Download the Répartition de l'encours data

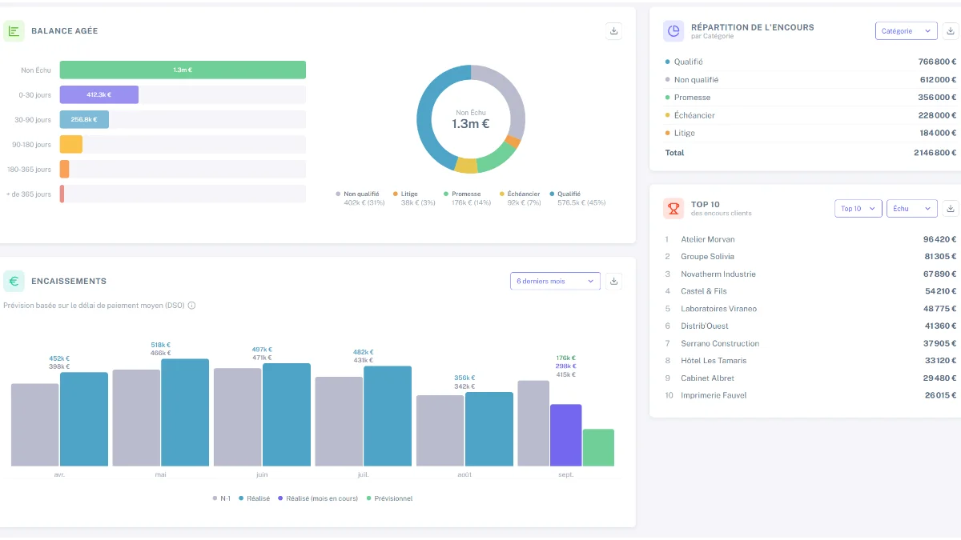tap(951, 31)
